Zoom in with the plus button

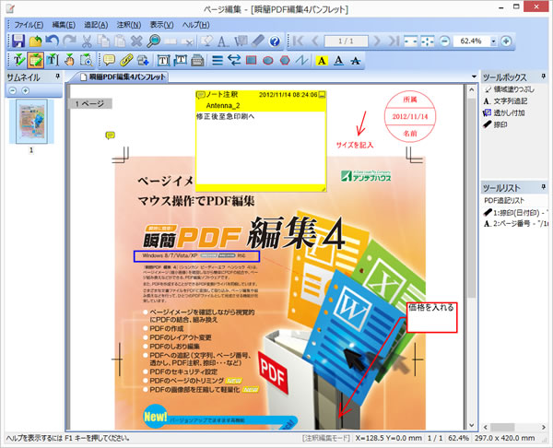pos(506,41)
